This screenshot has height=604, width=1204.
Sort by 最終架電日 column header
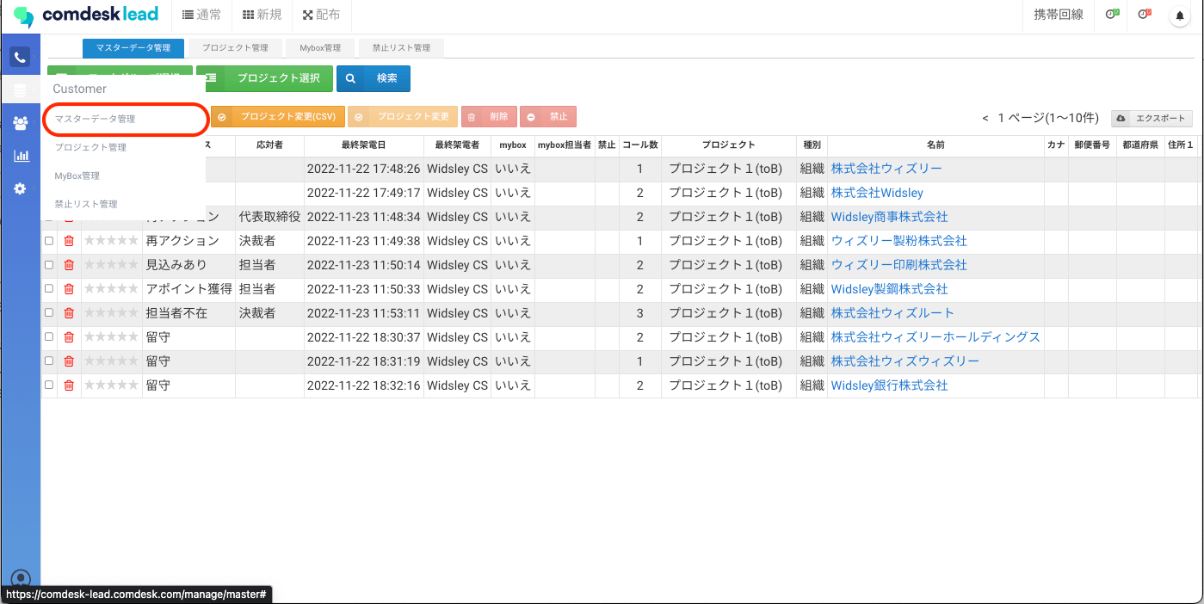[x=363, y=145]
